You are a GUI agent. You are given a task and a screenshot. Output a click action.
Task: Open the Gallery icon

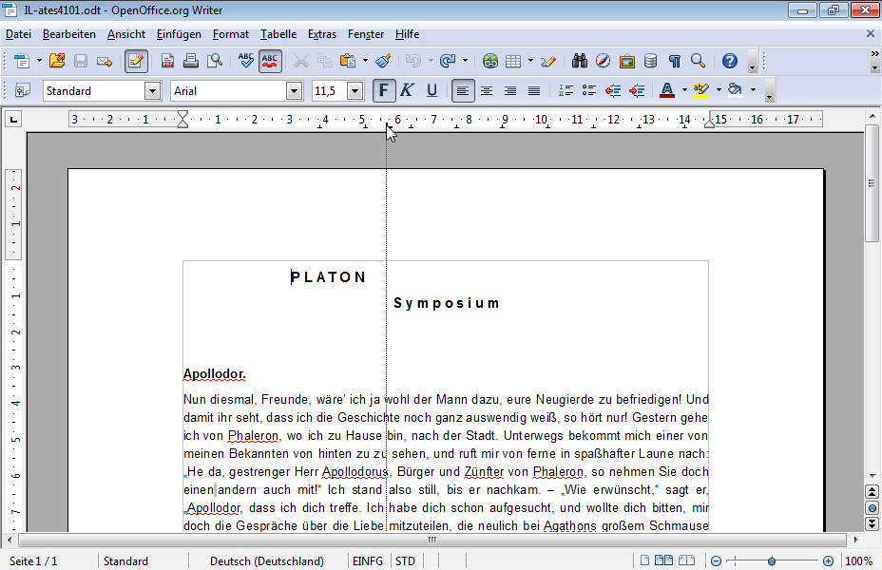coord(626,61)
